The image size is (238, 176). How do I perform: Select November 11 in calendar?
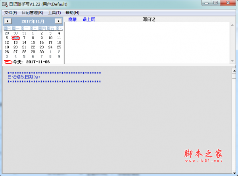pyautogui.click(x=59, y=38)
